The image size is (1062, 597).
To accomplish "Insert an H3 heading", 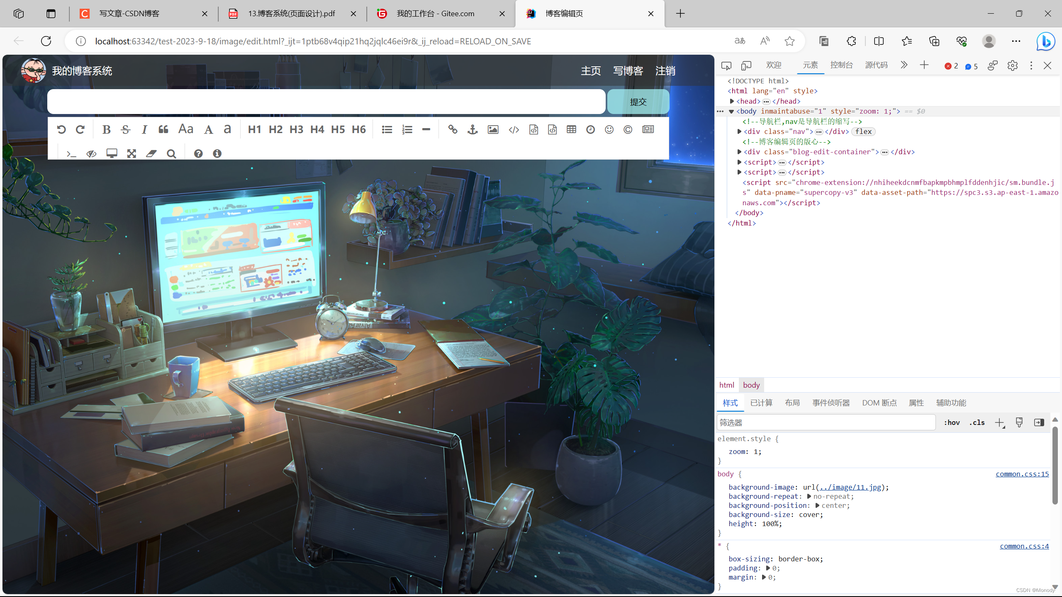I will click(x=296, y=129).
